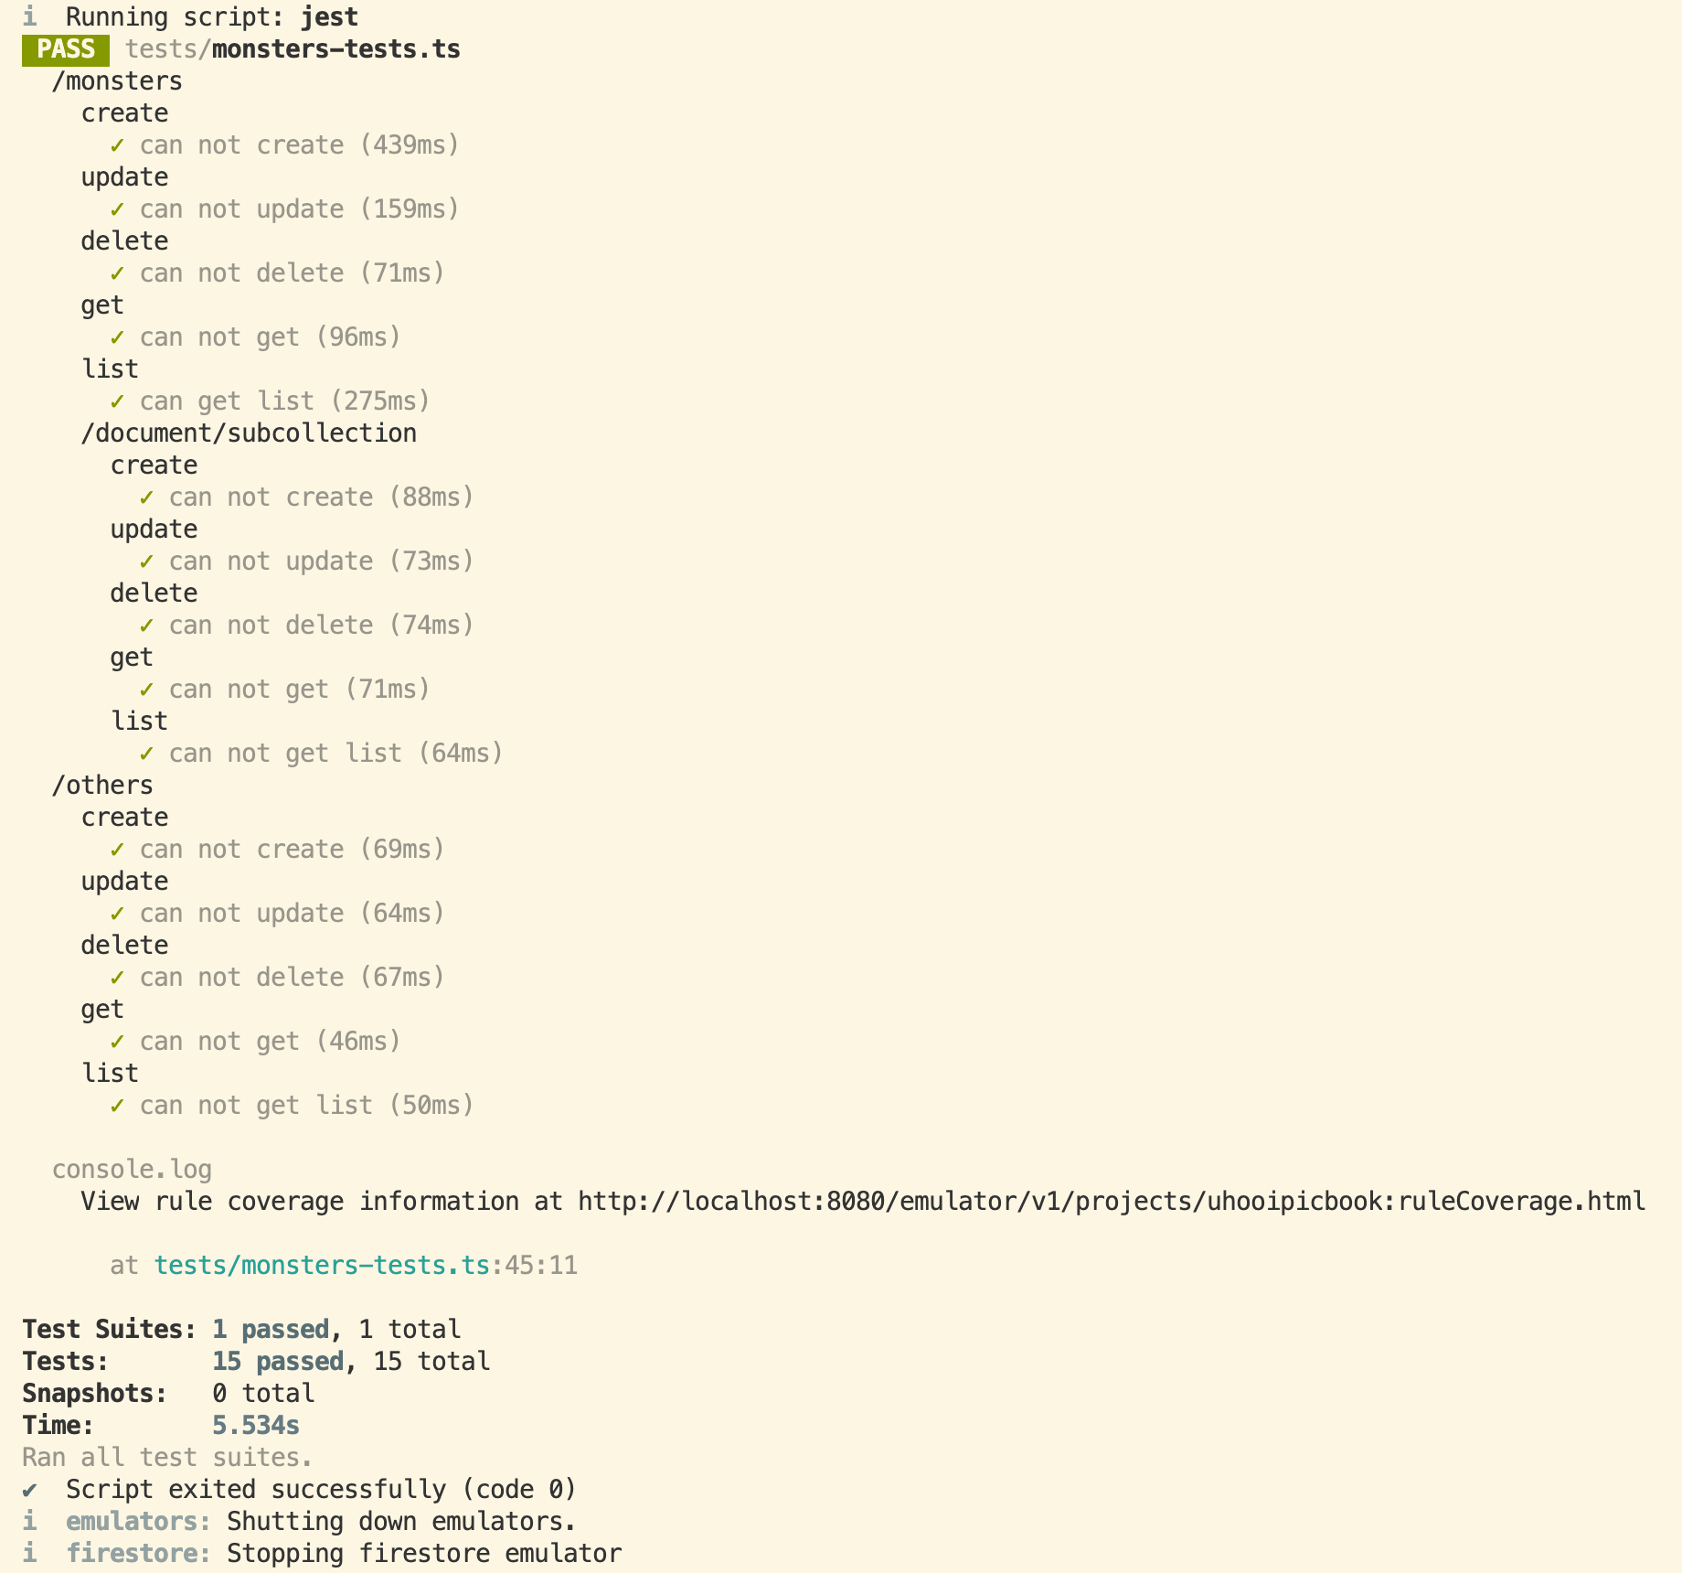Select 'can not delete (67ms)' result

(x=293, y=978)
